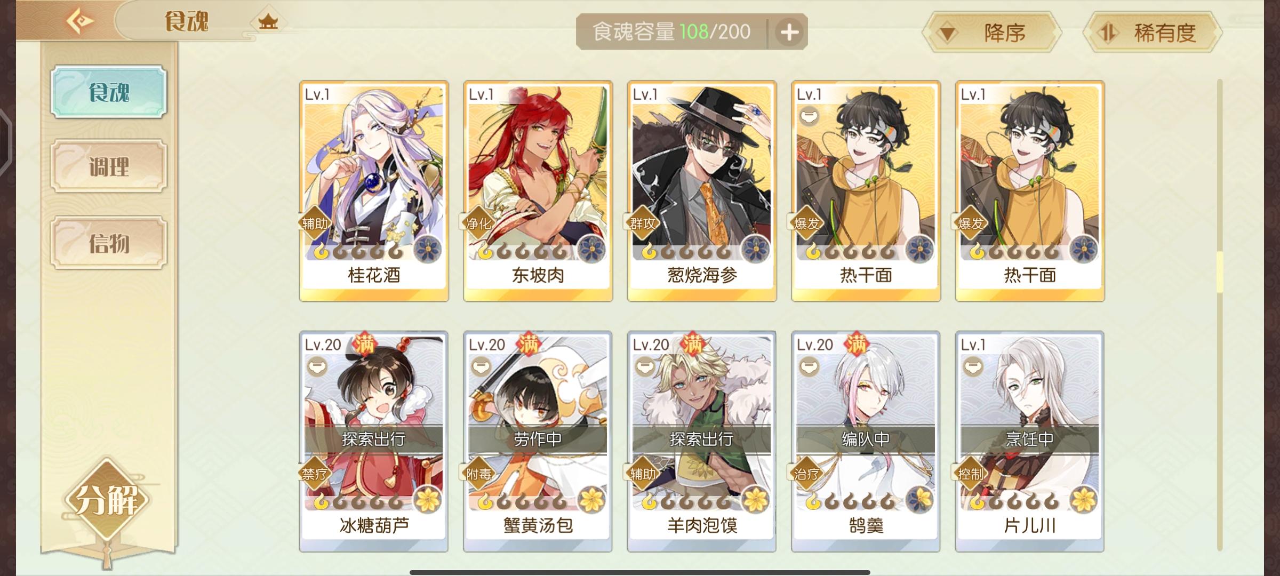Open the 羊肉泡馍 character card
This screenshot has width=1280, height=576.
point(702,441)
